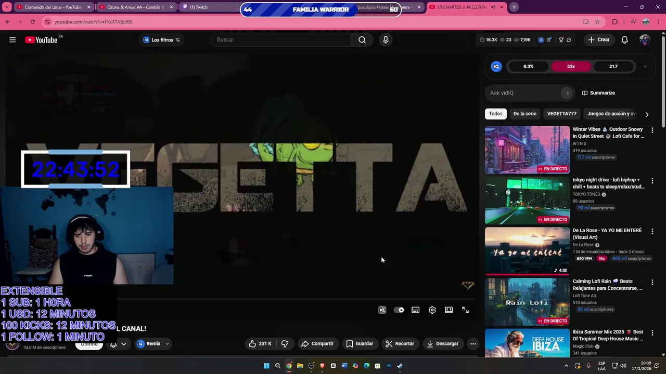The width and height of the screenshot is (666, 374).
Task: Open the Remix dropdown arrow
Action: (x=167, y=344)
